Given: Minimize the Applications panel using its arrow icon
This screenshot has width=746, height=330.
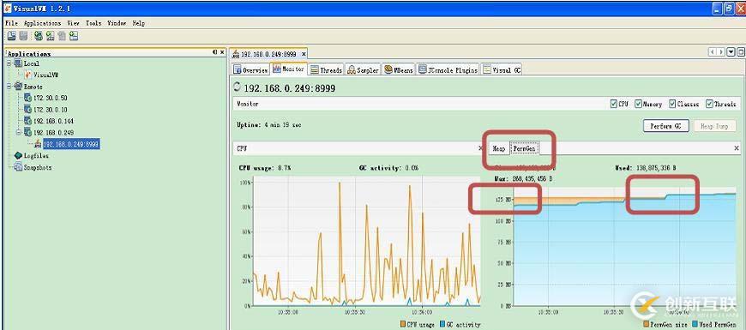Looking at the screenshot, I should coord(214,52).
